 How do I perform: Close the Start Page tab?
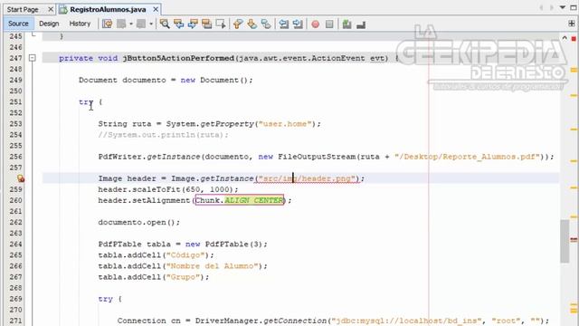[51, 9]
